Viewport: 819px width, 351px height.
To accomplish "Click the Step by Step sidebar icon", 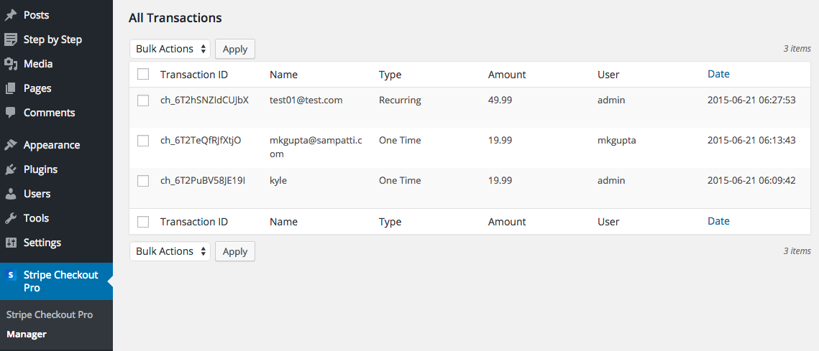I will (11, 39).
